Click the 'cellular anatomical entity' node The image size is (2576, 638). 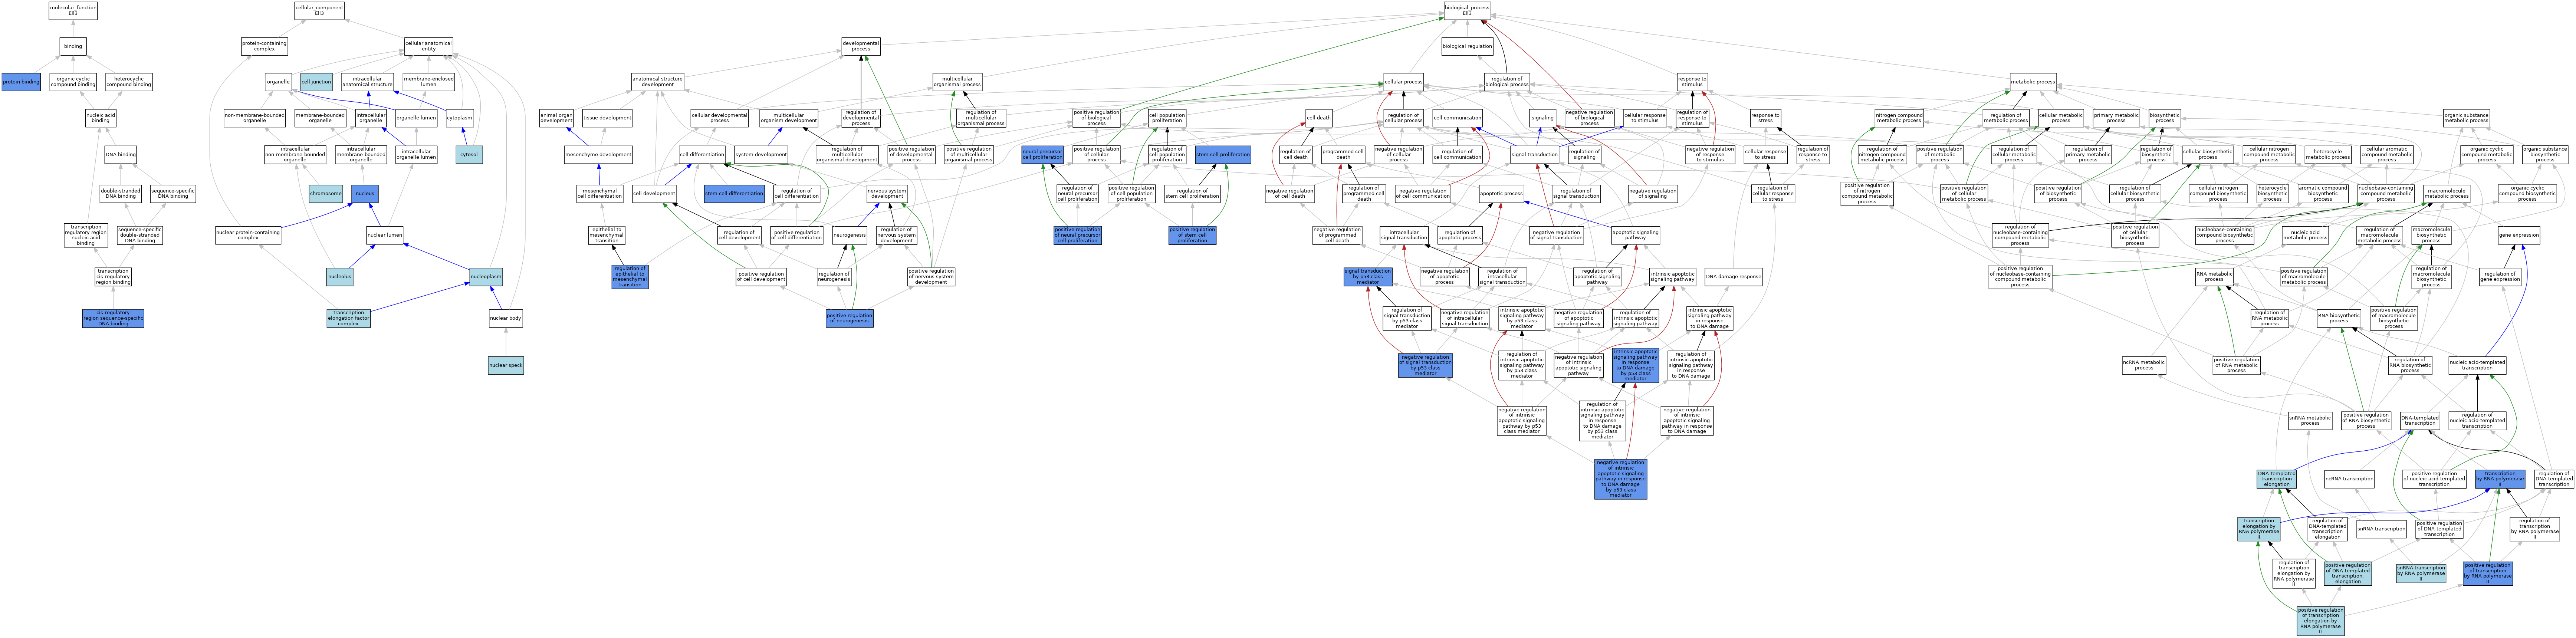click(x=428, y=46)
